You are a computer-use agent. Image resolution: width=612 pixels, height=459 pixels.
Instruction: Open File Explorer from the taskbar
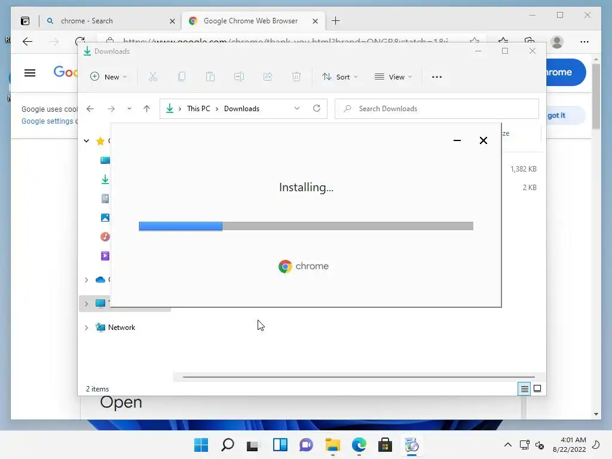point(333,445)
